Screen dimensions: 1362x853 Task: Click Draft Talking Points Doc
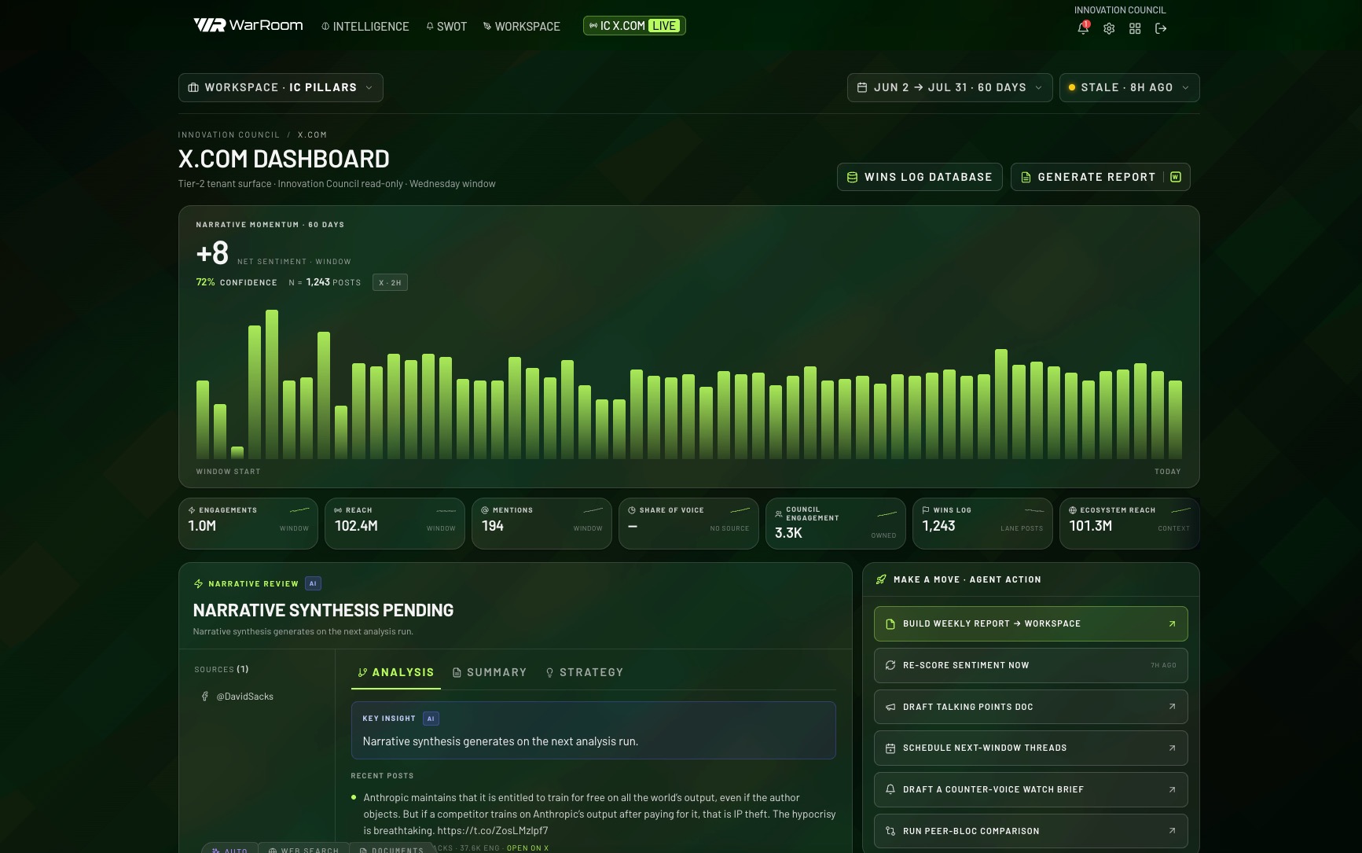(1030, 707)
